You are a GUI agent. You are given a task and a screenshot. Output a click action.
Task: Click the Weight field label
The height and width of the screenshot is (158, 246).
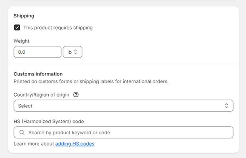tap(21, 41)
